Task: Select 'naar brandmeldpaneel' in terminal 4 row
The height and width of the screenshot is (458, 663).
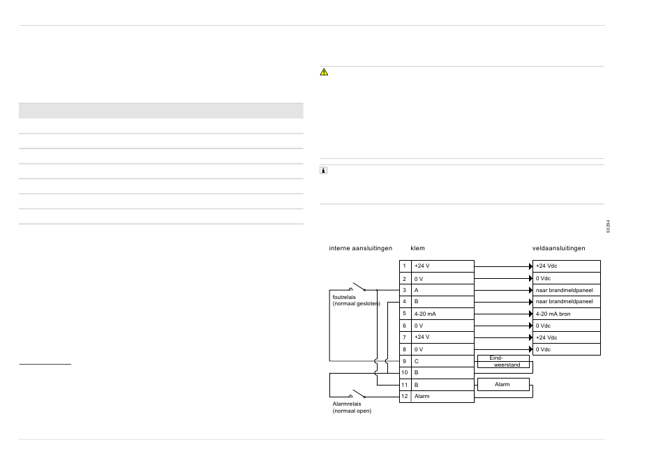Action: pos(565,302)
